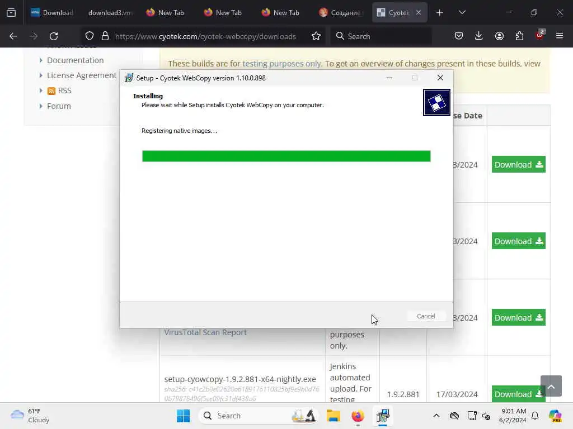
Task: Jump to page top with the up-arrow button
Action: click(551, 386)
